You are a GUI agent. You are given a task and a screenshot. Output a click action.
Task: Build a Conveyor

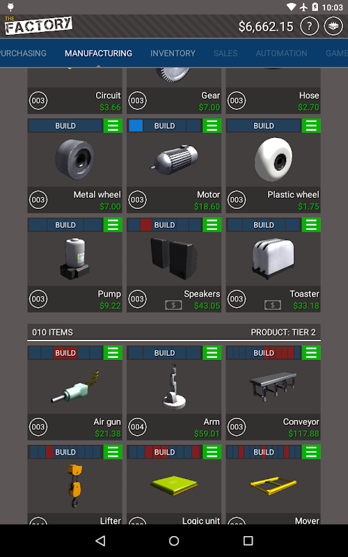[x=264, y=353]
